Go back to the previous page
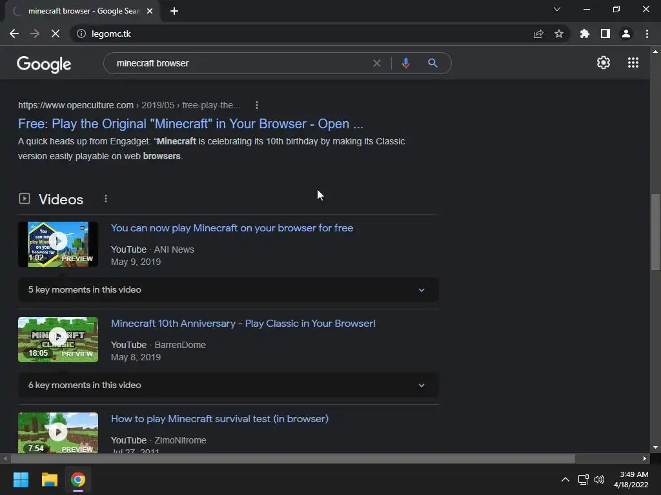Image resolution: width=661 pixels, height=495 pixels. tap(14, 34)
